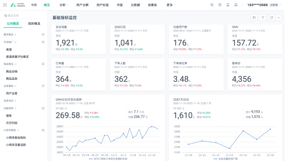The width and height of the screenshot is (285, 161).
Task: Click the 分析师 role badge
Action: coord(274,5)
